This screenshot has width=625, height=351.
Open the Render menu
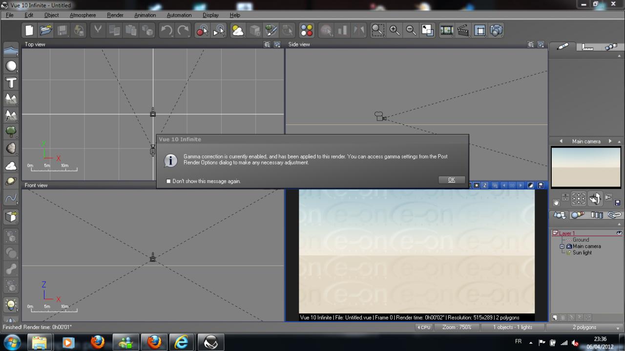(x=115, y=15)
